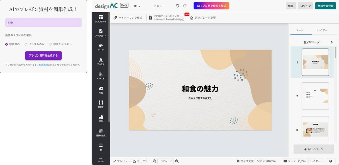
Task: Open the JP language dropdown
Action: click(137, 6)
